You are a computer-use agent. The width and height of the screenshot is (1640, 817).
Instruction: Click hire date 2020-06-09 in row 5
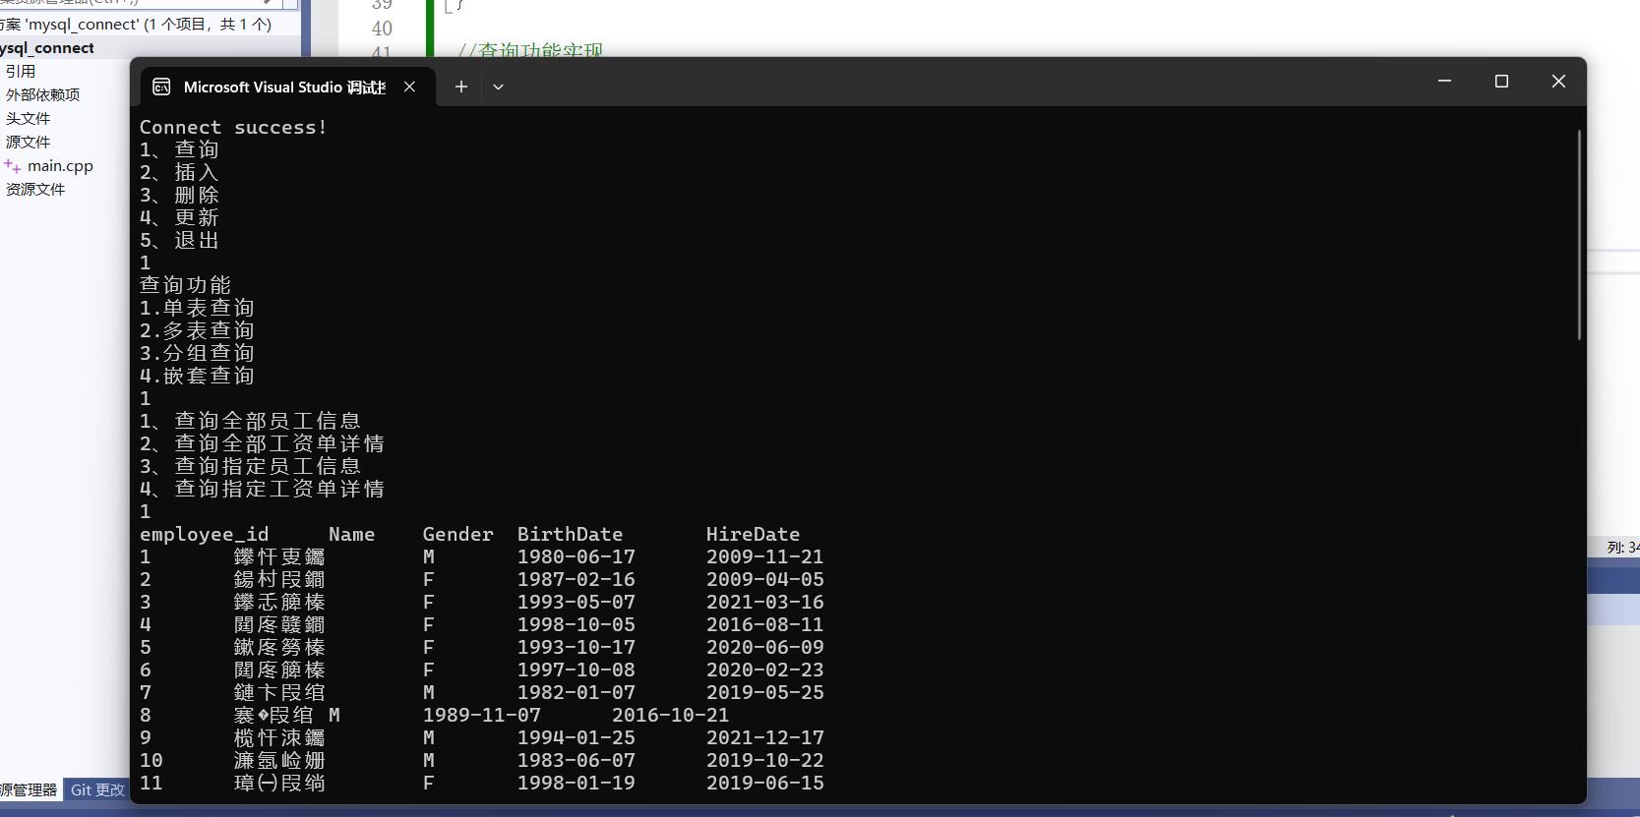(x=764, y=648)
